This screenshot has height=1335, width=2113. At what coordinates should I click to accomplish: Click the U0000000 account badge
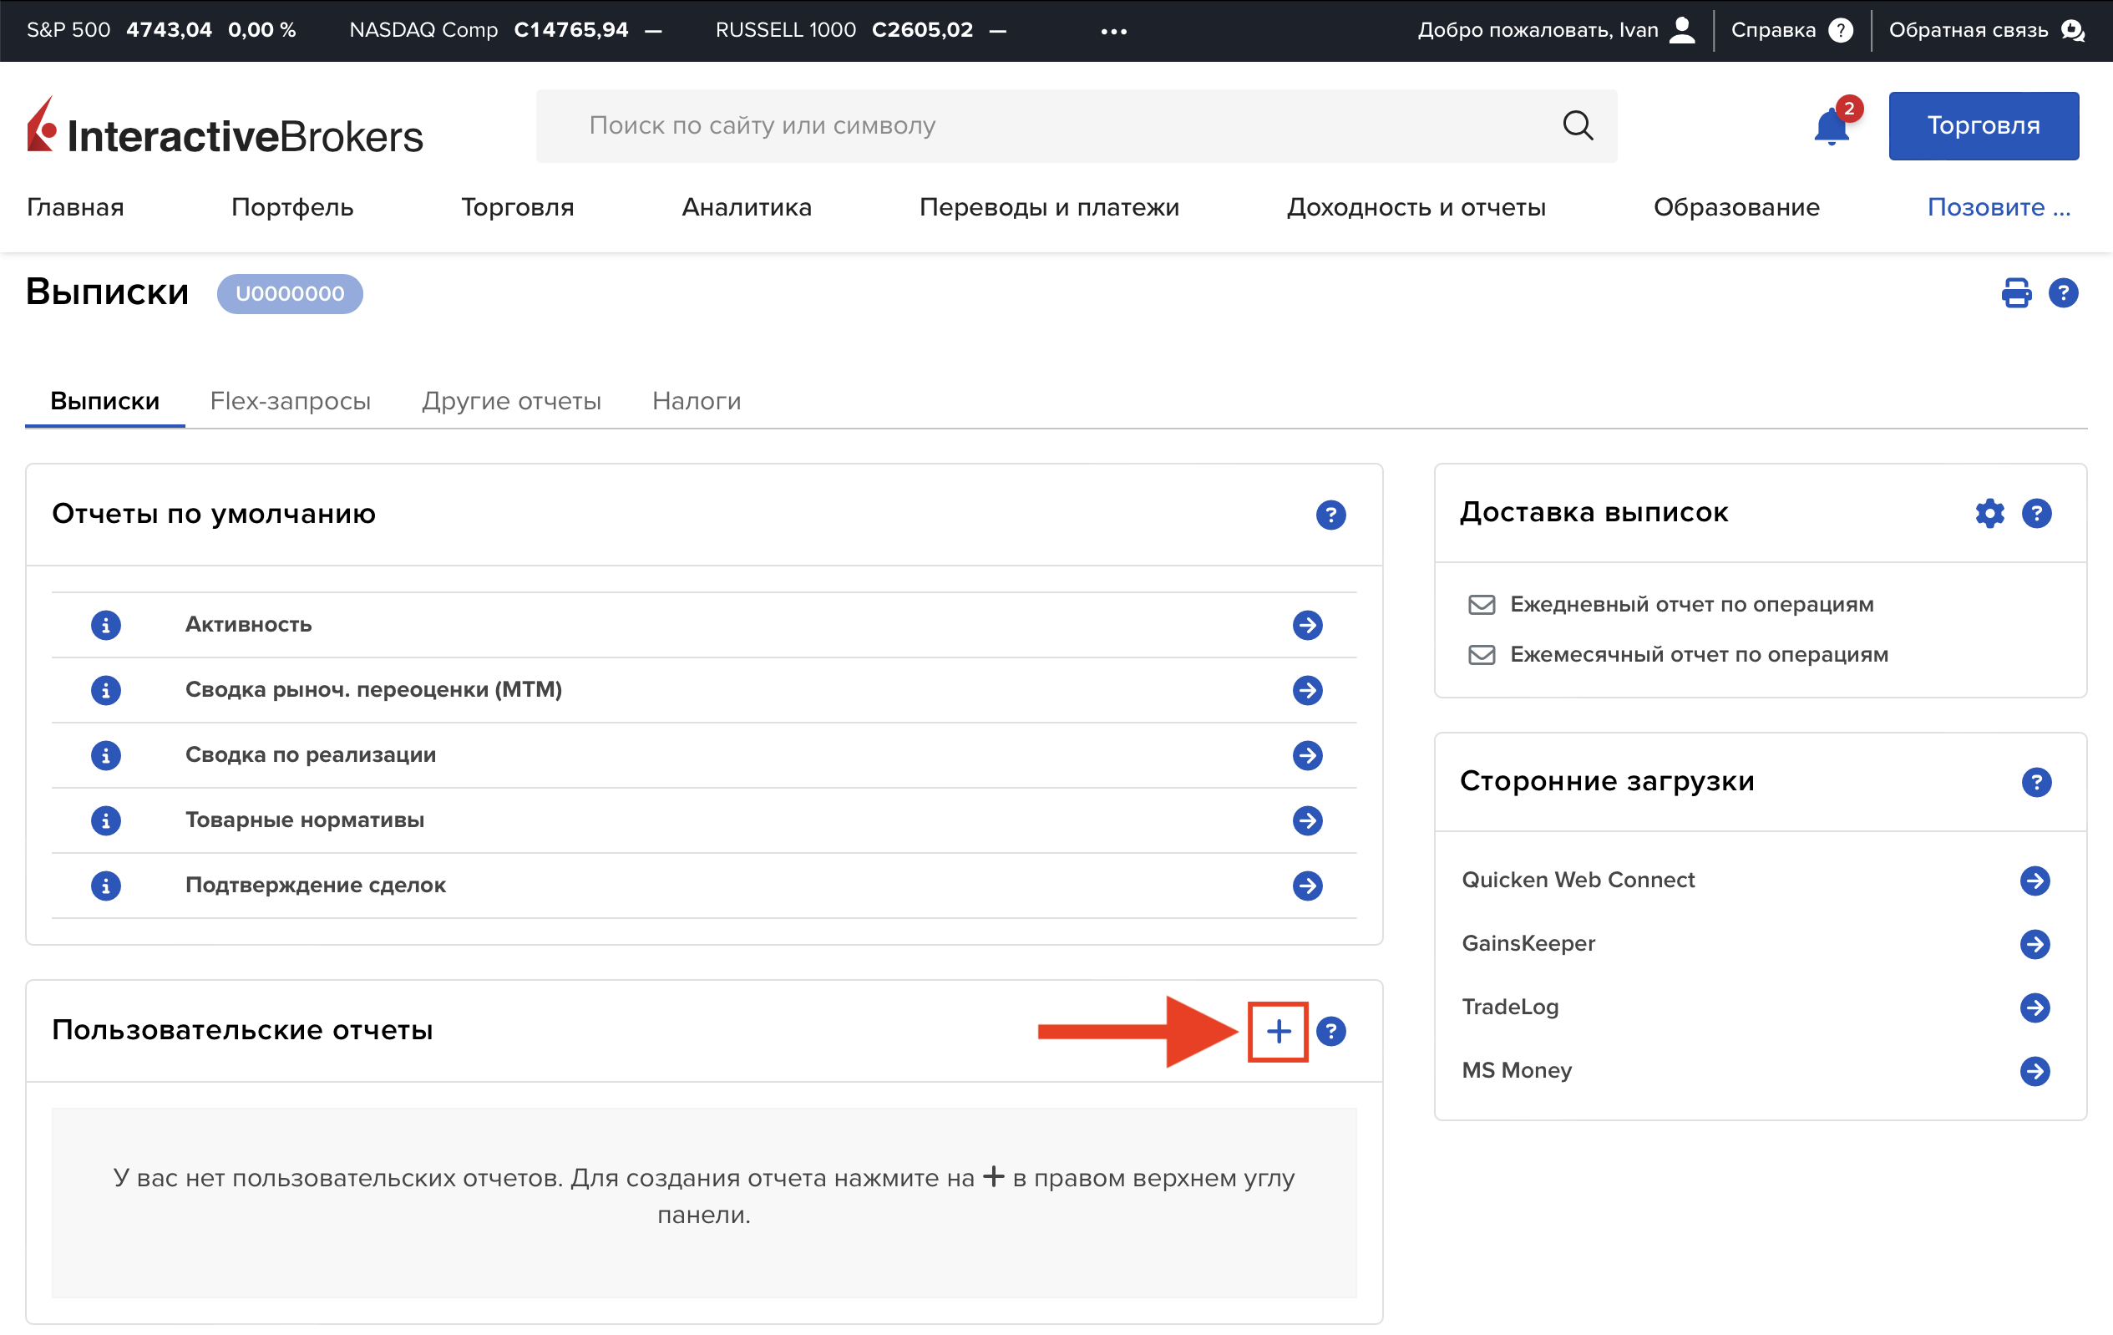[290, 293]
